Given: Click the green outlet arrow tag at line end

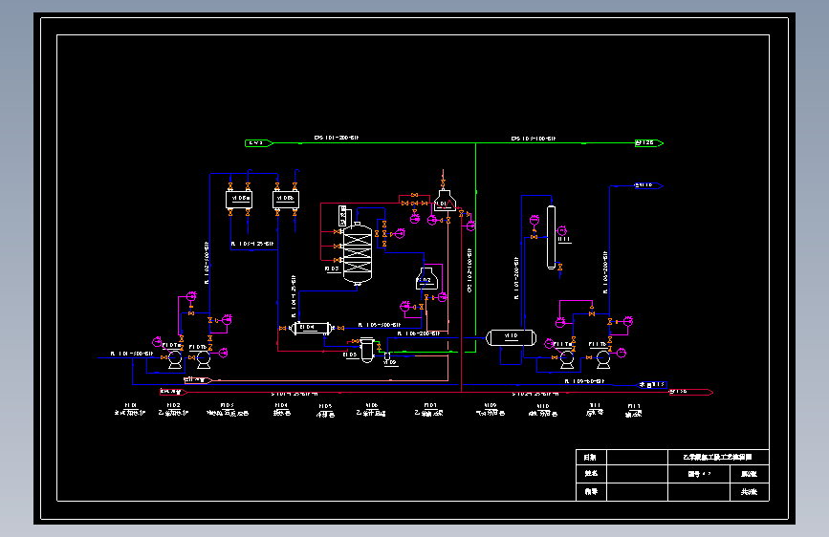Looking at the screenshot, I should tap(649, 143).
